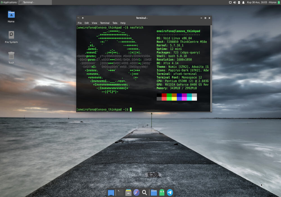Click the 'Shell: bash 5.0.18' line
Image resolution: width=281 pixels, height=197 pixels.
tap(172, 56)
